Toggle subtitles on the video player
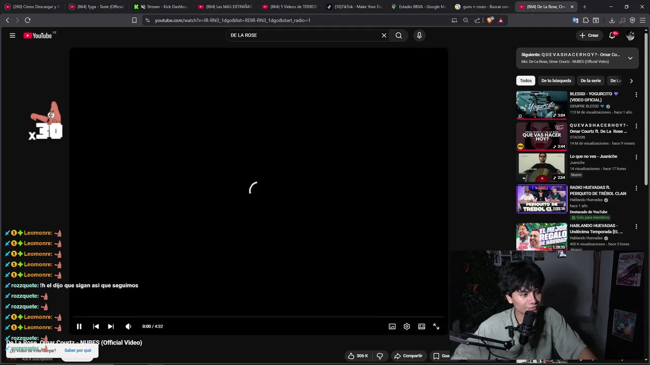This screenshot has height=365, width=650. [392, 326]
